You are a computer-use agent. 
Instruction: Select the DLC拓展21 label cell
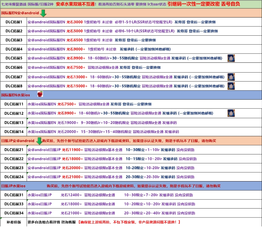(14, 150)
